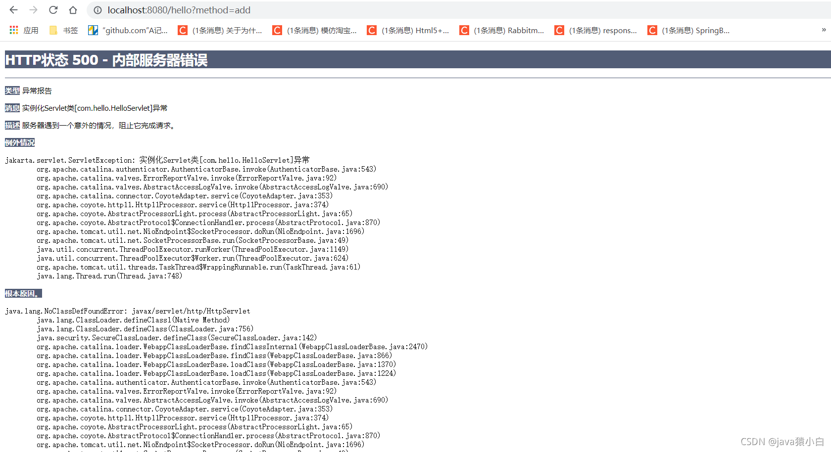Open the Rabbitm… CSDN bookmark
This screenshot has height=452, width=831.
502,30
